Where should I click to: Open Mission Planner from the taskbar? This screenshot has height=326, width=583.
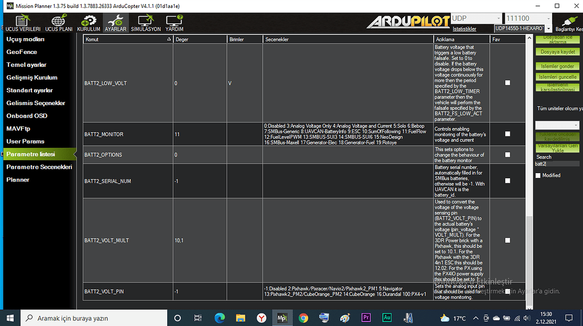tap(282, 318)
